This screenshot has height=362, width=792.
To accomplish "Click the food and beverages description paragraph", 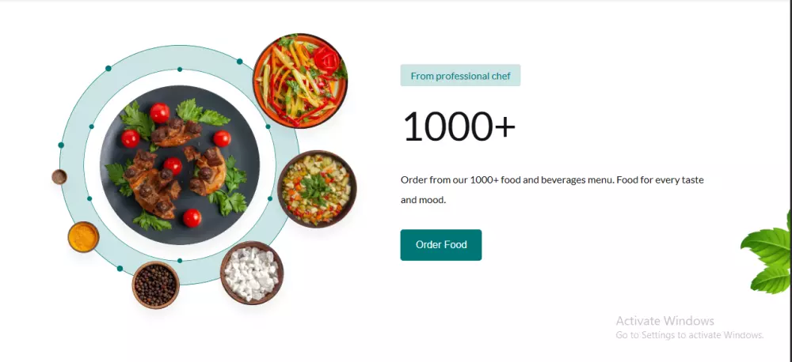I will point(552,190).
